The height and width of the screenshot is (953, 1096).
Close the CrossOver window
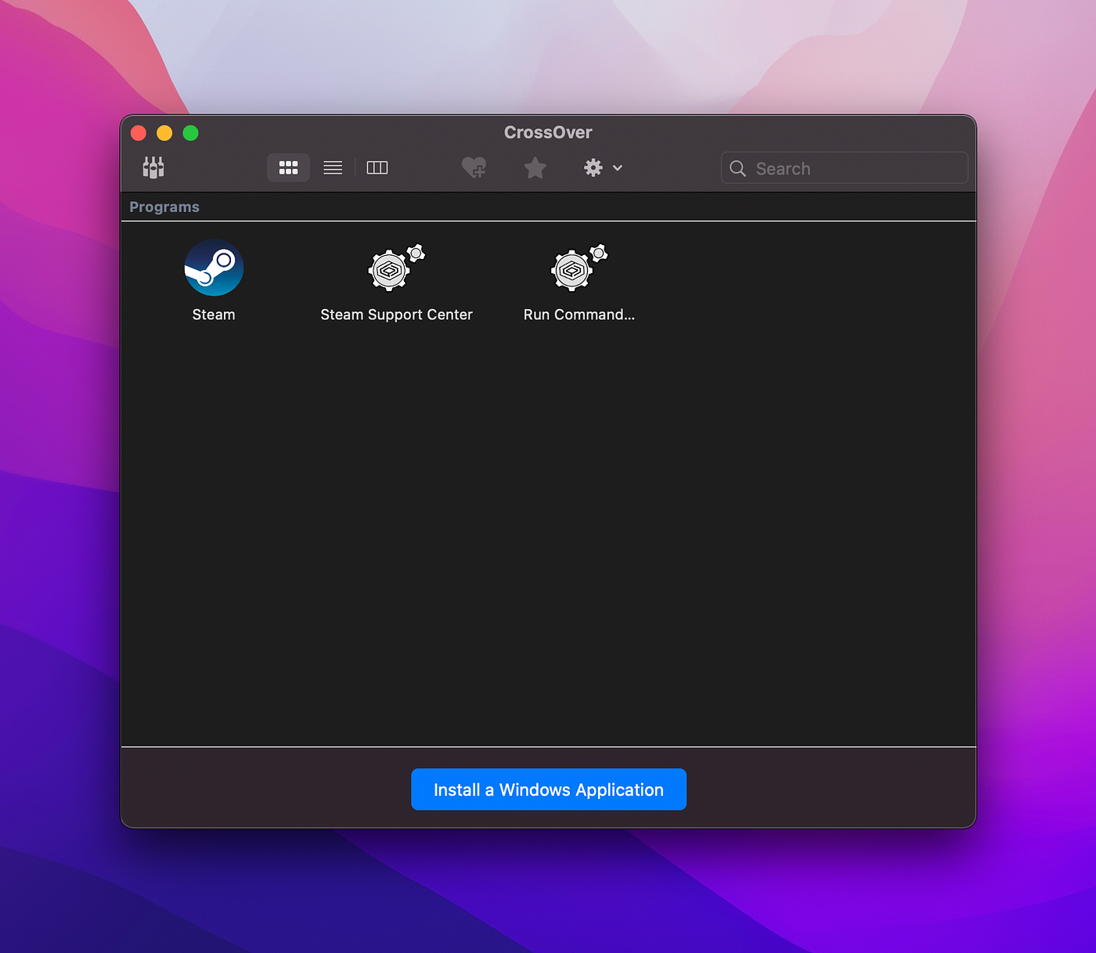pos(139,133)
